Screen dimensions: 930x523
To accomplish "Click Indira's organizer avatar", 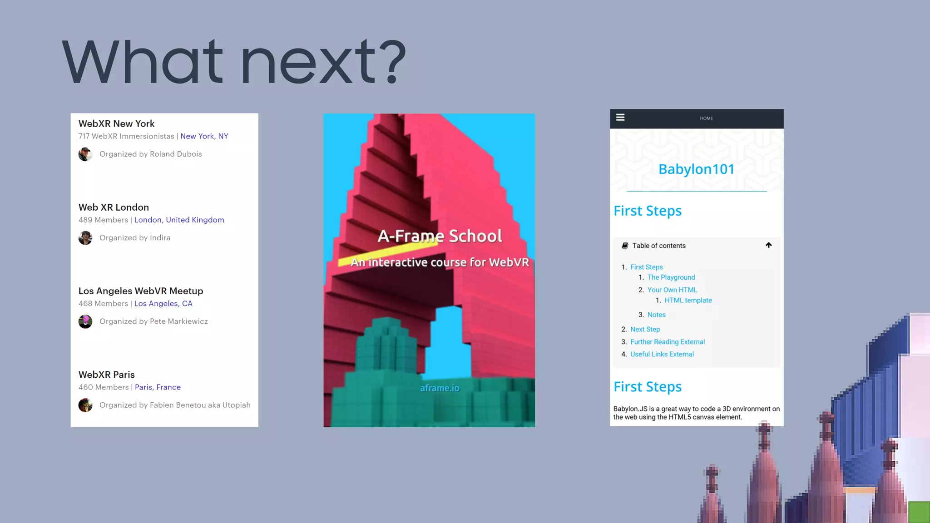I will pyautogui.click(x=85, y=238).
